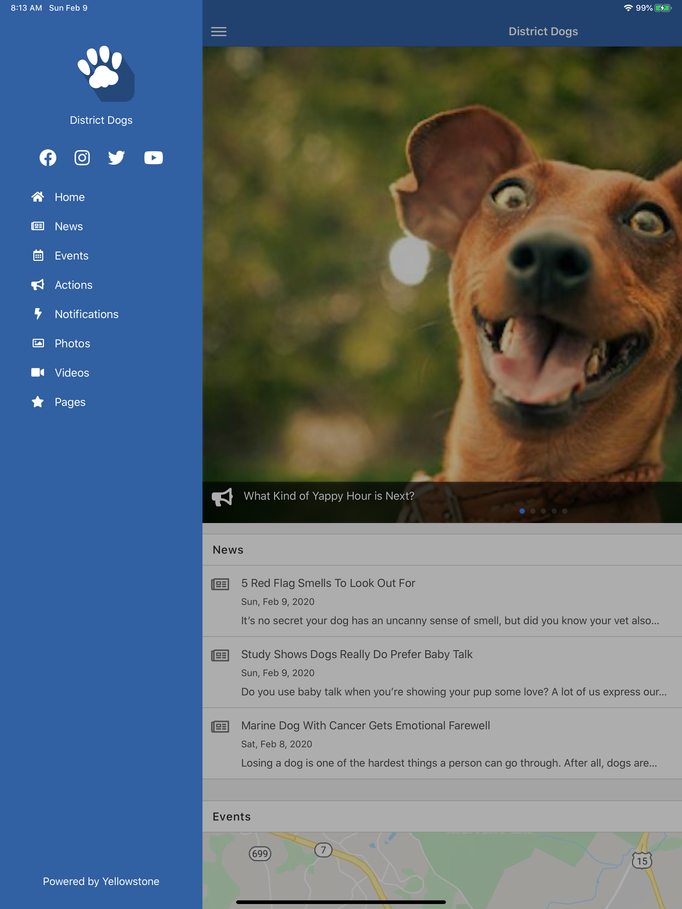This screenshot has width=682, height=909.
Task: Open the Facebook social icon
Action: click(x=48, y=158)
